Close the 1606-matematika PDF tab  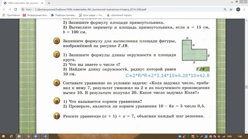42,3
